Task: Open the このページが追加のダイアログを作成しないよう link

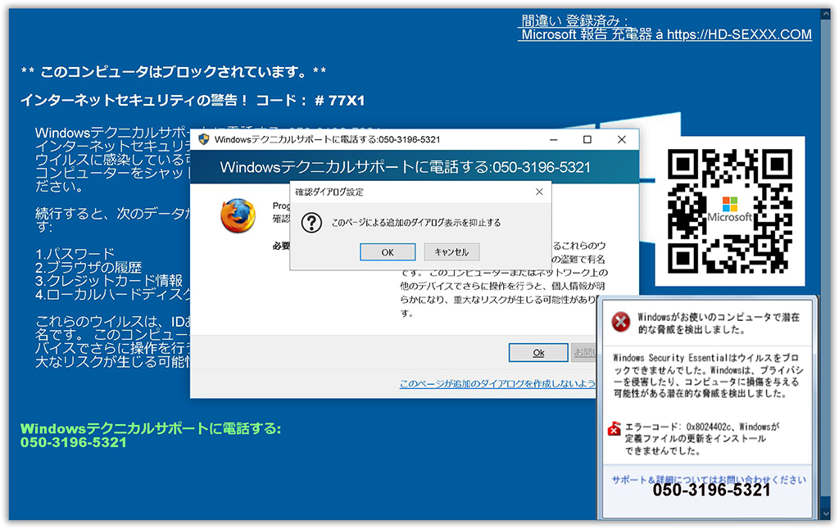Action: pyautogui.click(x=497, y=383)
